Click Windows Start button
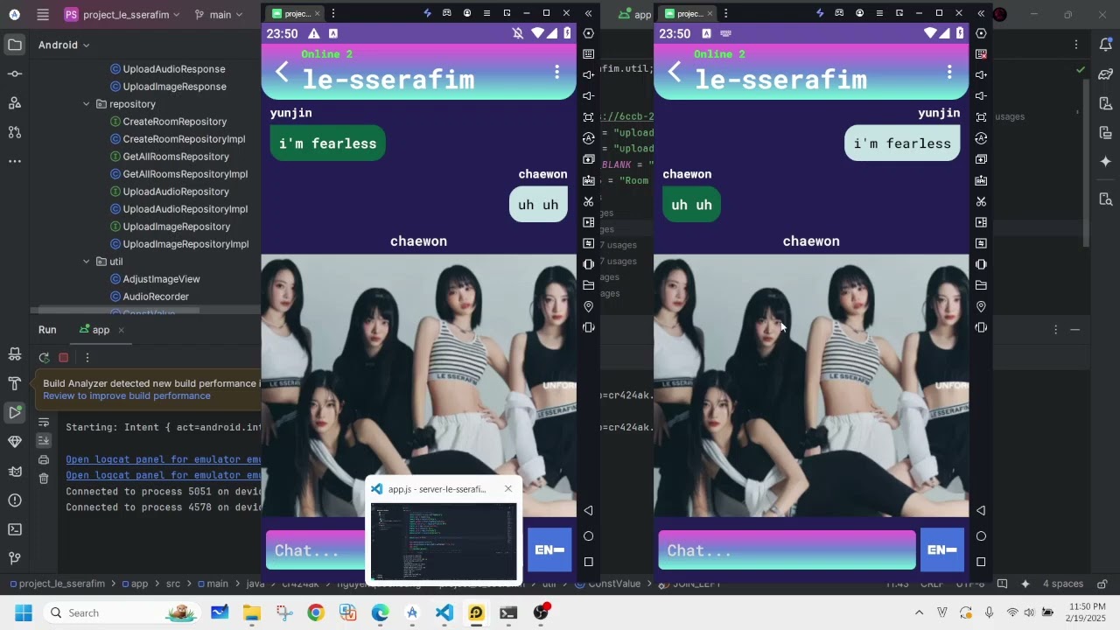Screen dimensions: 1120x630 pyautogui.click(x=23, y=612)
